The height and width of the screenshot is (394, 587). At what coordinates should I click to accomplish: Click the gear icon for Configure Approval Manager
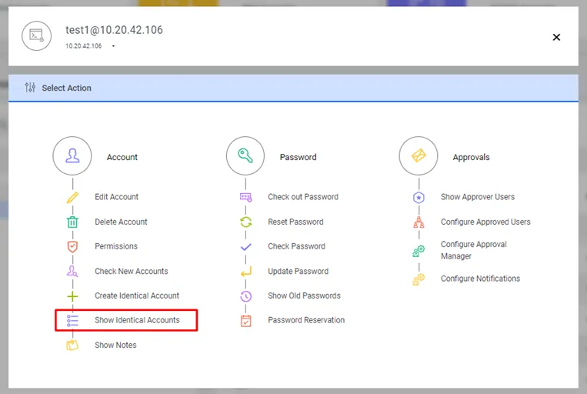[419, 251]
